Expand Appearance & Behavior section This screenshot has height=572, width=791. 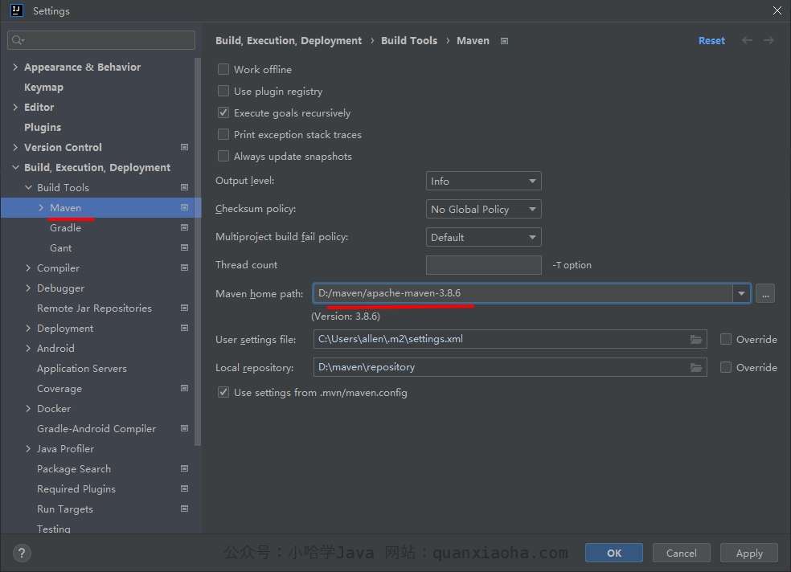[15, 67]
